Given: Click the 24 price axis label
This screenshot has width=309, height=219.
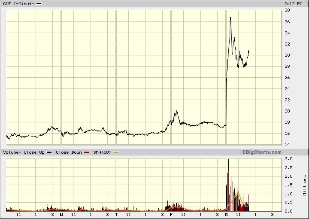Looking at the screenshot, I should click(287, 89).
